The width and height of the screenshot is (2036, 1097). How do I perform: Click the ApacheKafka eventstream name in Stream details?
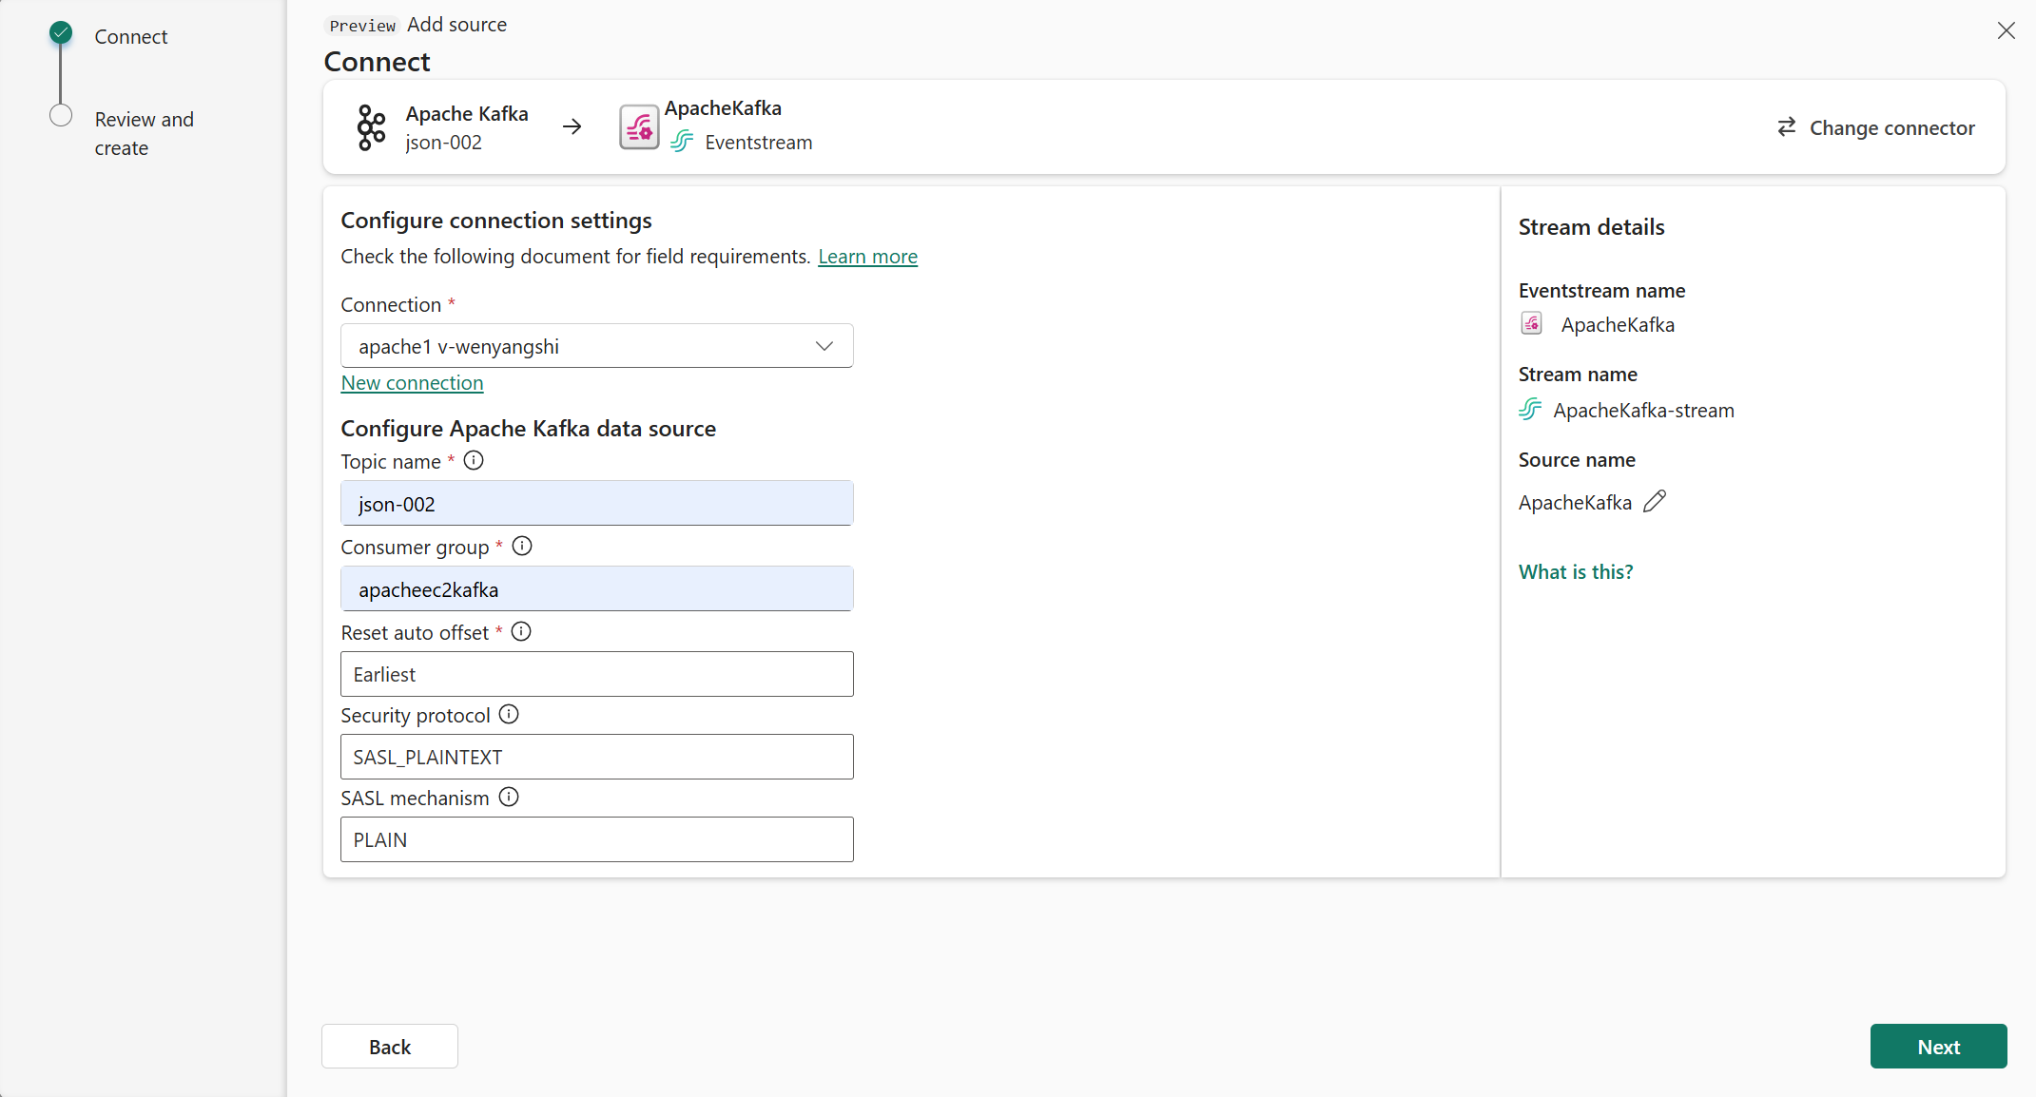click(x=1618, y=325)
